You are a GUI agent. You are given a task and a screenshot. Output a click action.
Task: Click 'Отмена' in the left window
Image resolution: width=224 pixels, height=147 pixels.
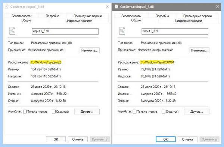[78, 139]
